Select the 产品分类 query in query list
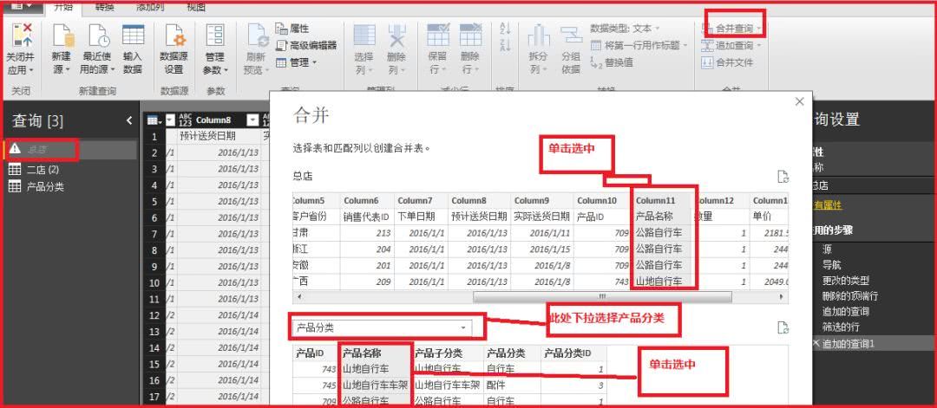937x408 pixels. coord(47,186)
